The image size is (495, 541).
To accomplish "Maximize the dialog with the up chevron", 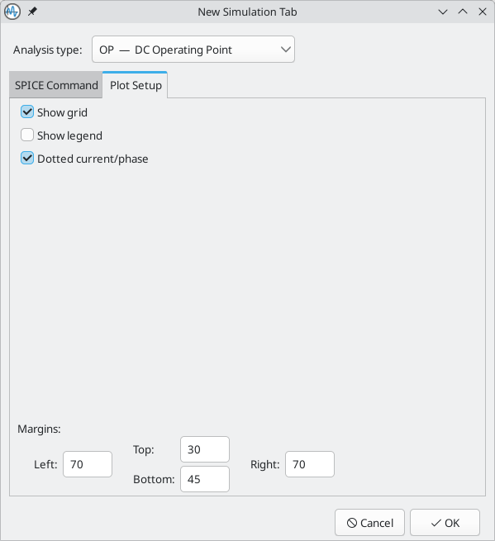I will 463,12.
